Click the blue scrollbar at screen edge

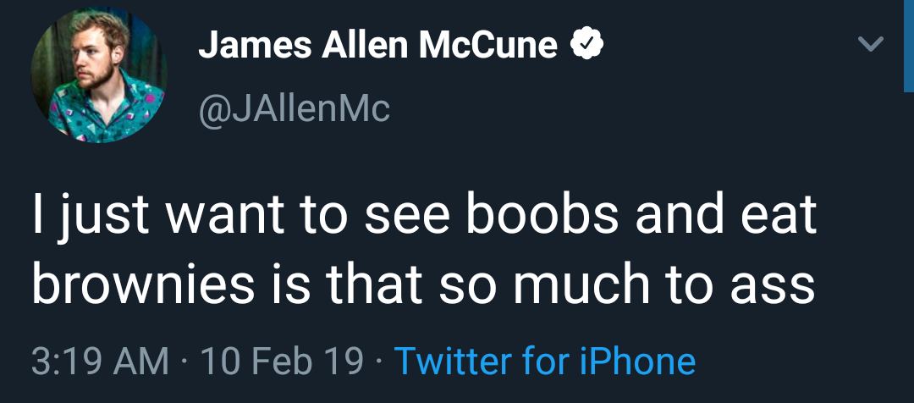coord(909,46)
